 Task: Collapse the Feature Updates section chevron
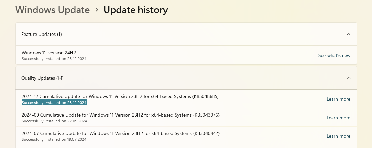pyautogui.click(x=348, y=34)
